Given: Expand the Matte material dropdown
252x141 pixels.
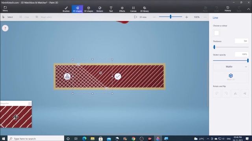Looking at the screenshot, I should 231,67.
